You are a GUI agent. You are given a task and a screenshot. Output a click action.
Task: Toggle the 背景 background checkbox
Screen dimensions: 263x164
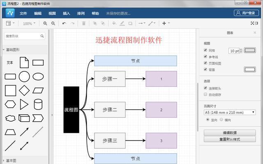(205, 69)
